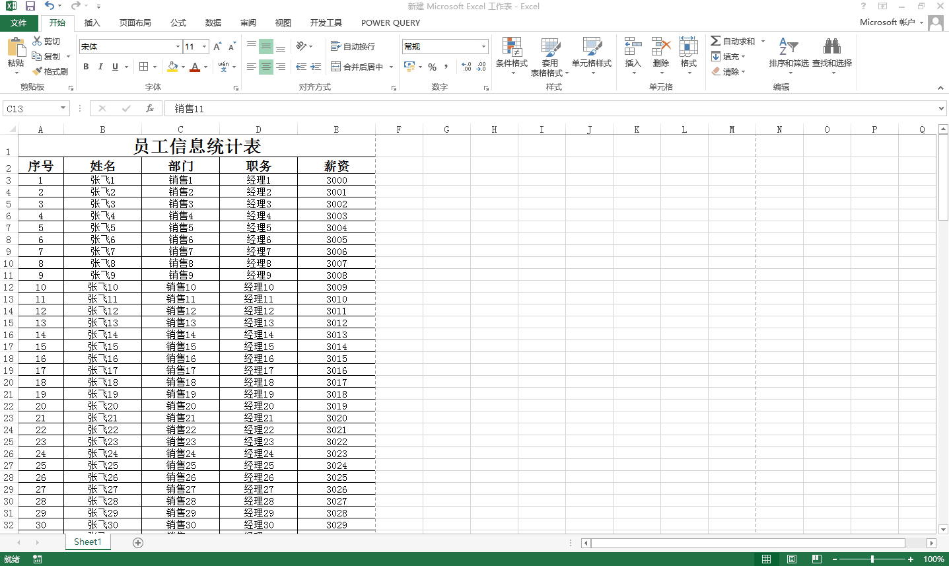Apply fill color with paint bucket

coord(172,67)
